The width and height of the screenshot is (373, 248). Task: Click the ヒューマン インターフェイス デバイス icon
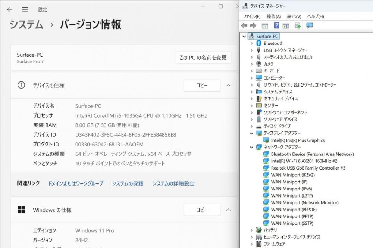point(258,237)
